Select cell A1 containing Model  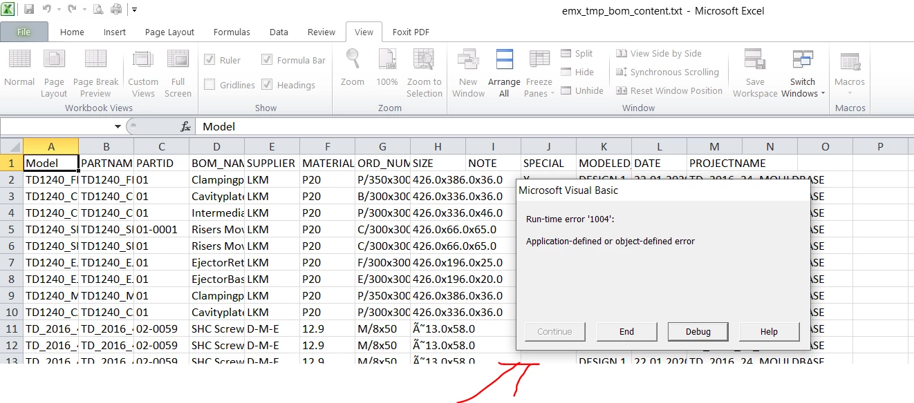point(51,163)
